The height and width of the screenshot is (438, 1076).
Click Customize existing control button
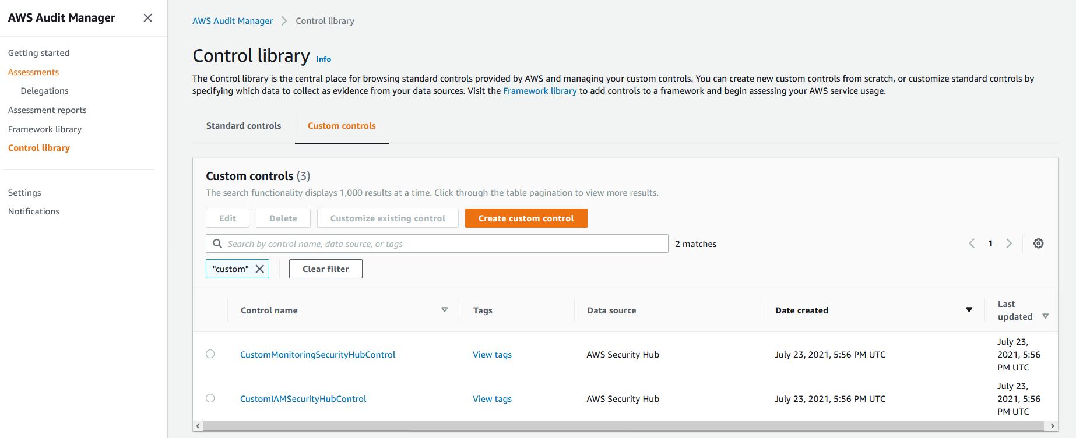388,218
